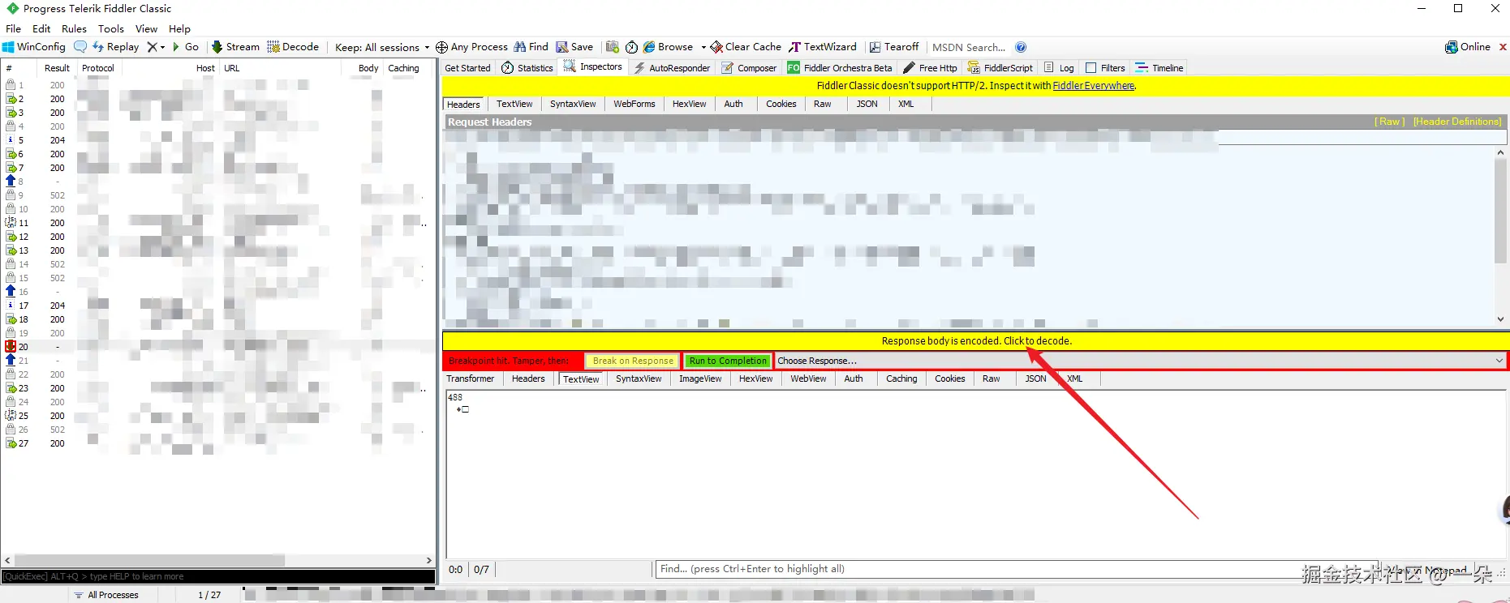The height and width of the screenshot is (603, 1510).
Task: Click the Remove sessions X icon
Action: 152,47
